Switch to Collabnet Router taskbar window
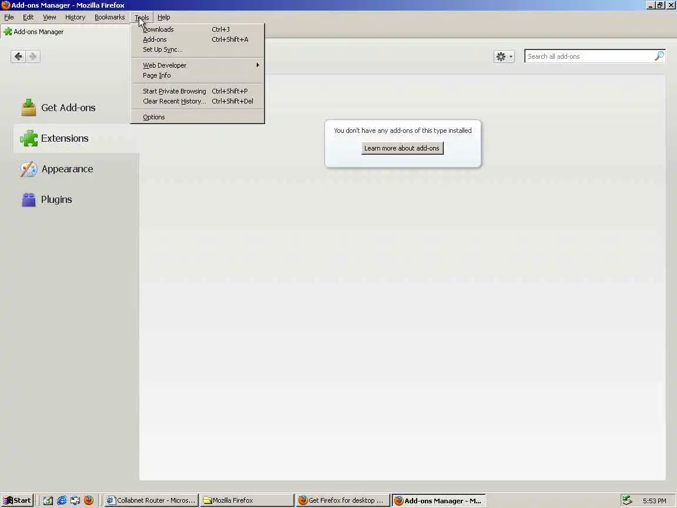 [151, 500]
